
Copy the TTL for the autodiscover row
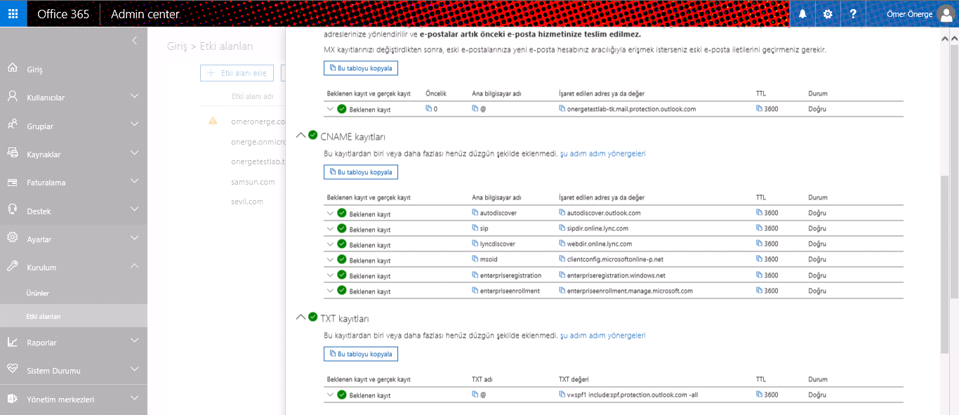[x=760, y=213]
